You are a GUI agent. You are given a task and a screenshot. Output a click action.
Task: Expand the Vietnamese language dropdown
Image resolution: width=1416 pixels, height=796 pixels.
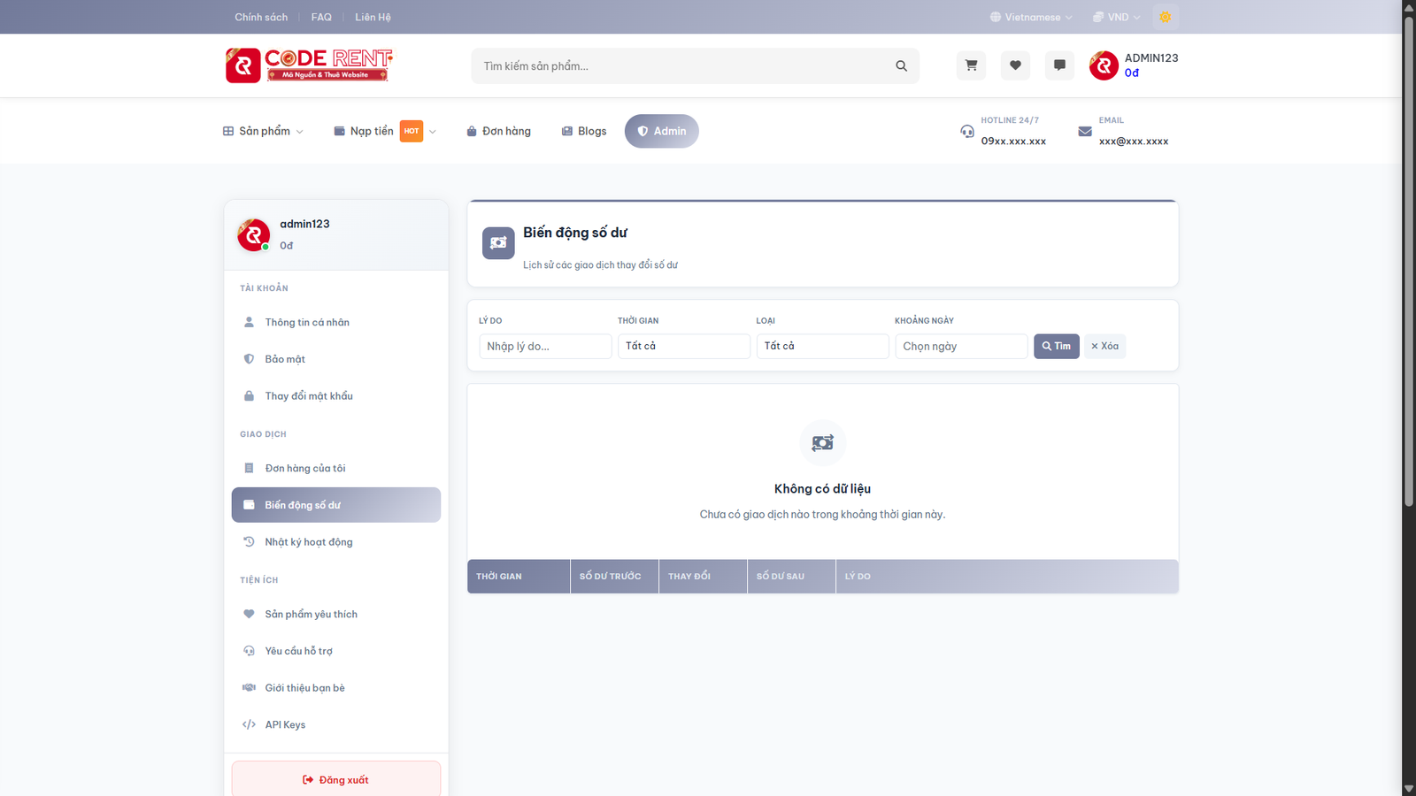click(1030, 16)
